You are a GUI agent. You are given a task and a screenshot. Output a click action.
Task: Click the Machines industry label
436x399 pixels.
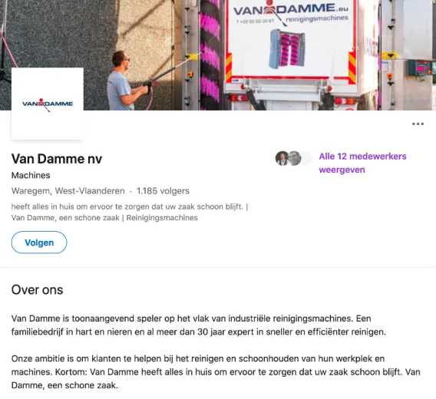31,175
